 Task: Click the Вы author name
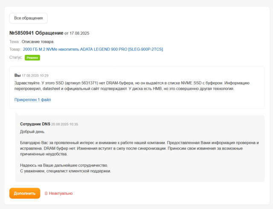(17, 75)
